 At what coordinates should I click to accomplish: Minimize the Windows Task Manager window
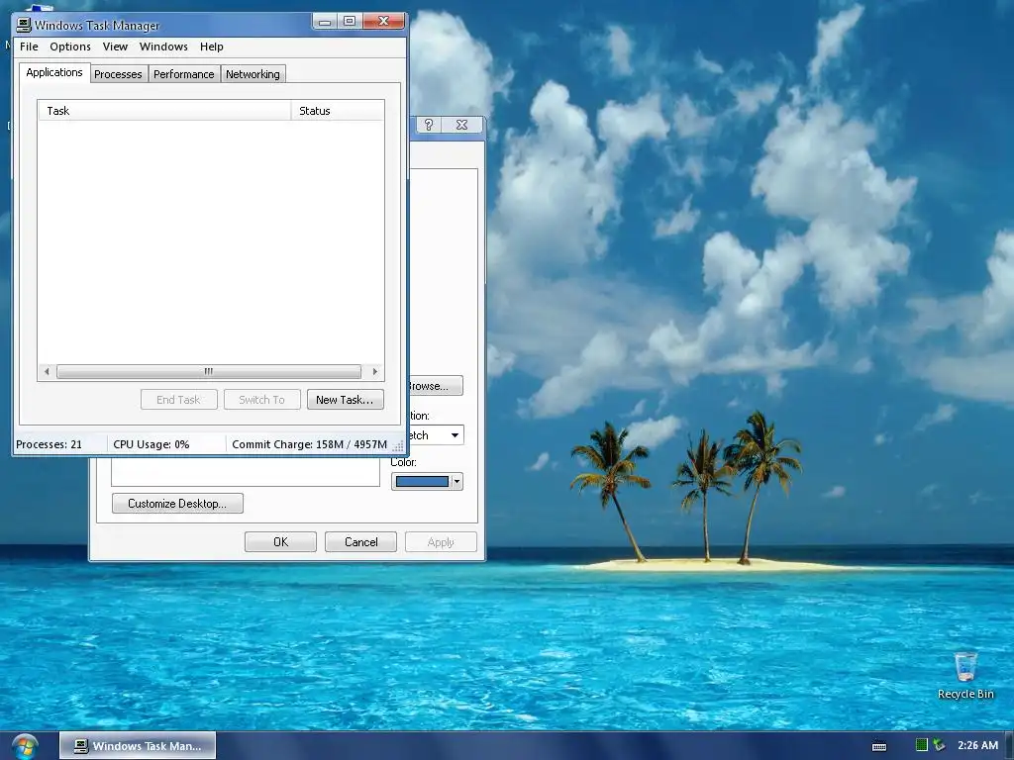click(325, 22)
